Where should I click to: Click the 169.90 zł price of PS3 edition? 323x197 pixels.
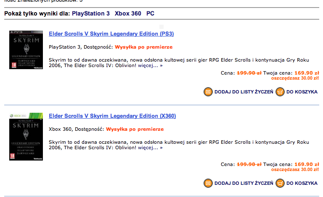[307, 73]
